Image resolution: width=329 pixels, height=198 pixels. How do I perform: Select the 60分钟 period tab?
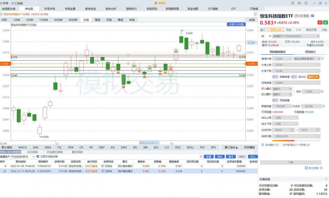[x=73, y=20]
